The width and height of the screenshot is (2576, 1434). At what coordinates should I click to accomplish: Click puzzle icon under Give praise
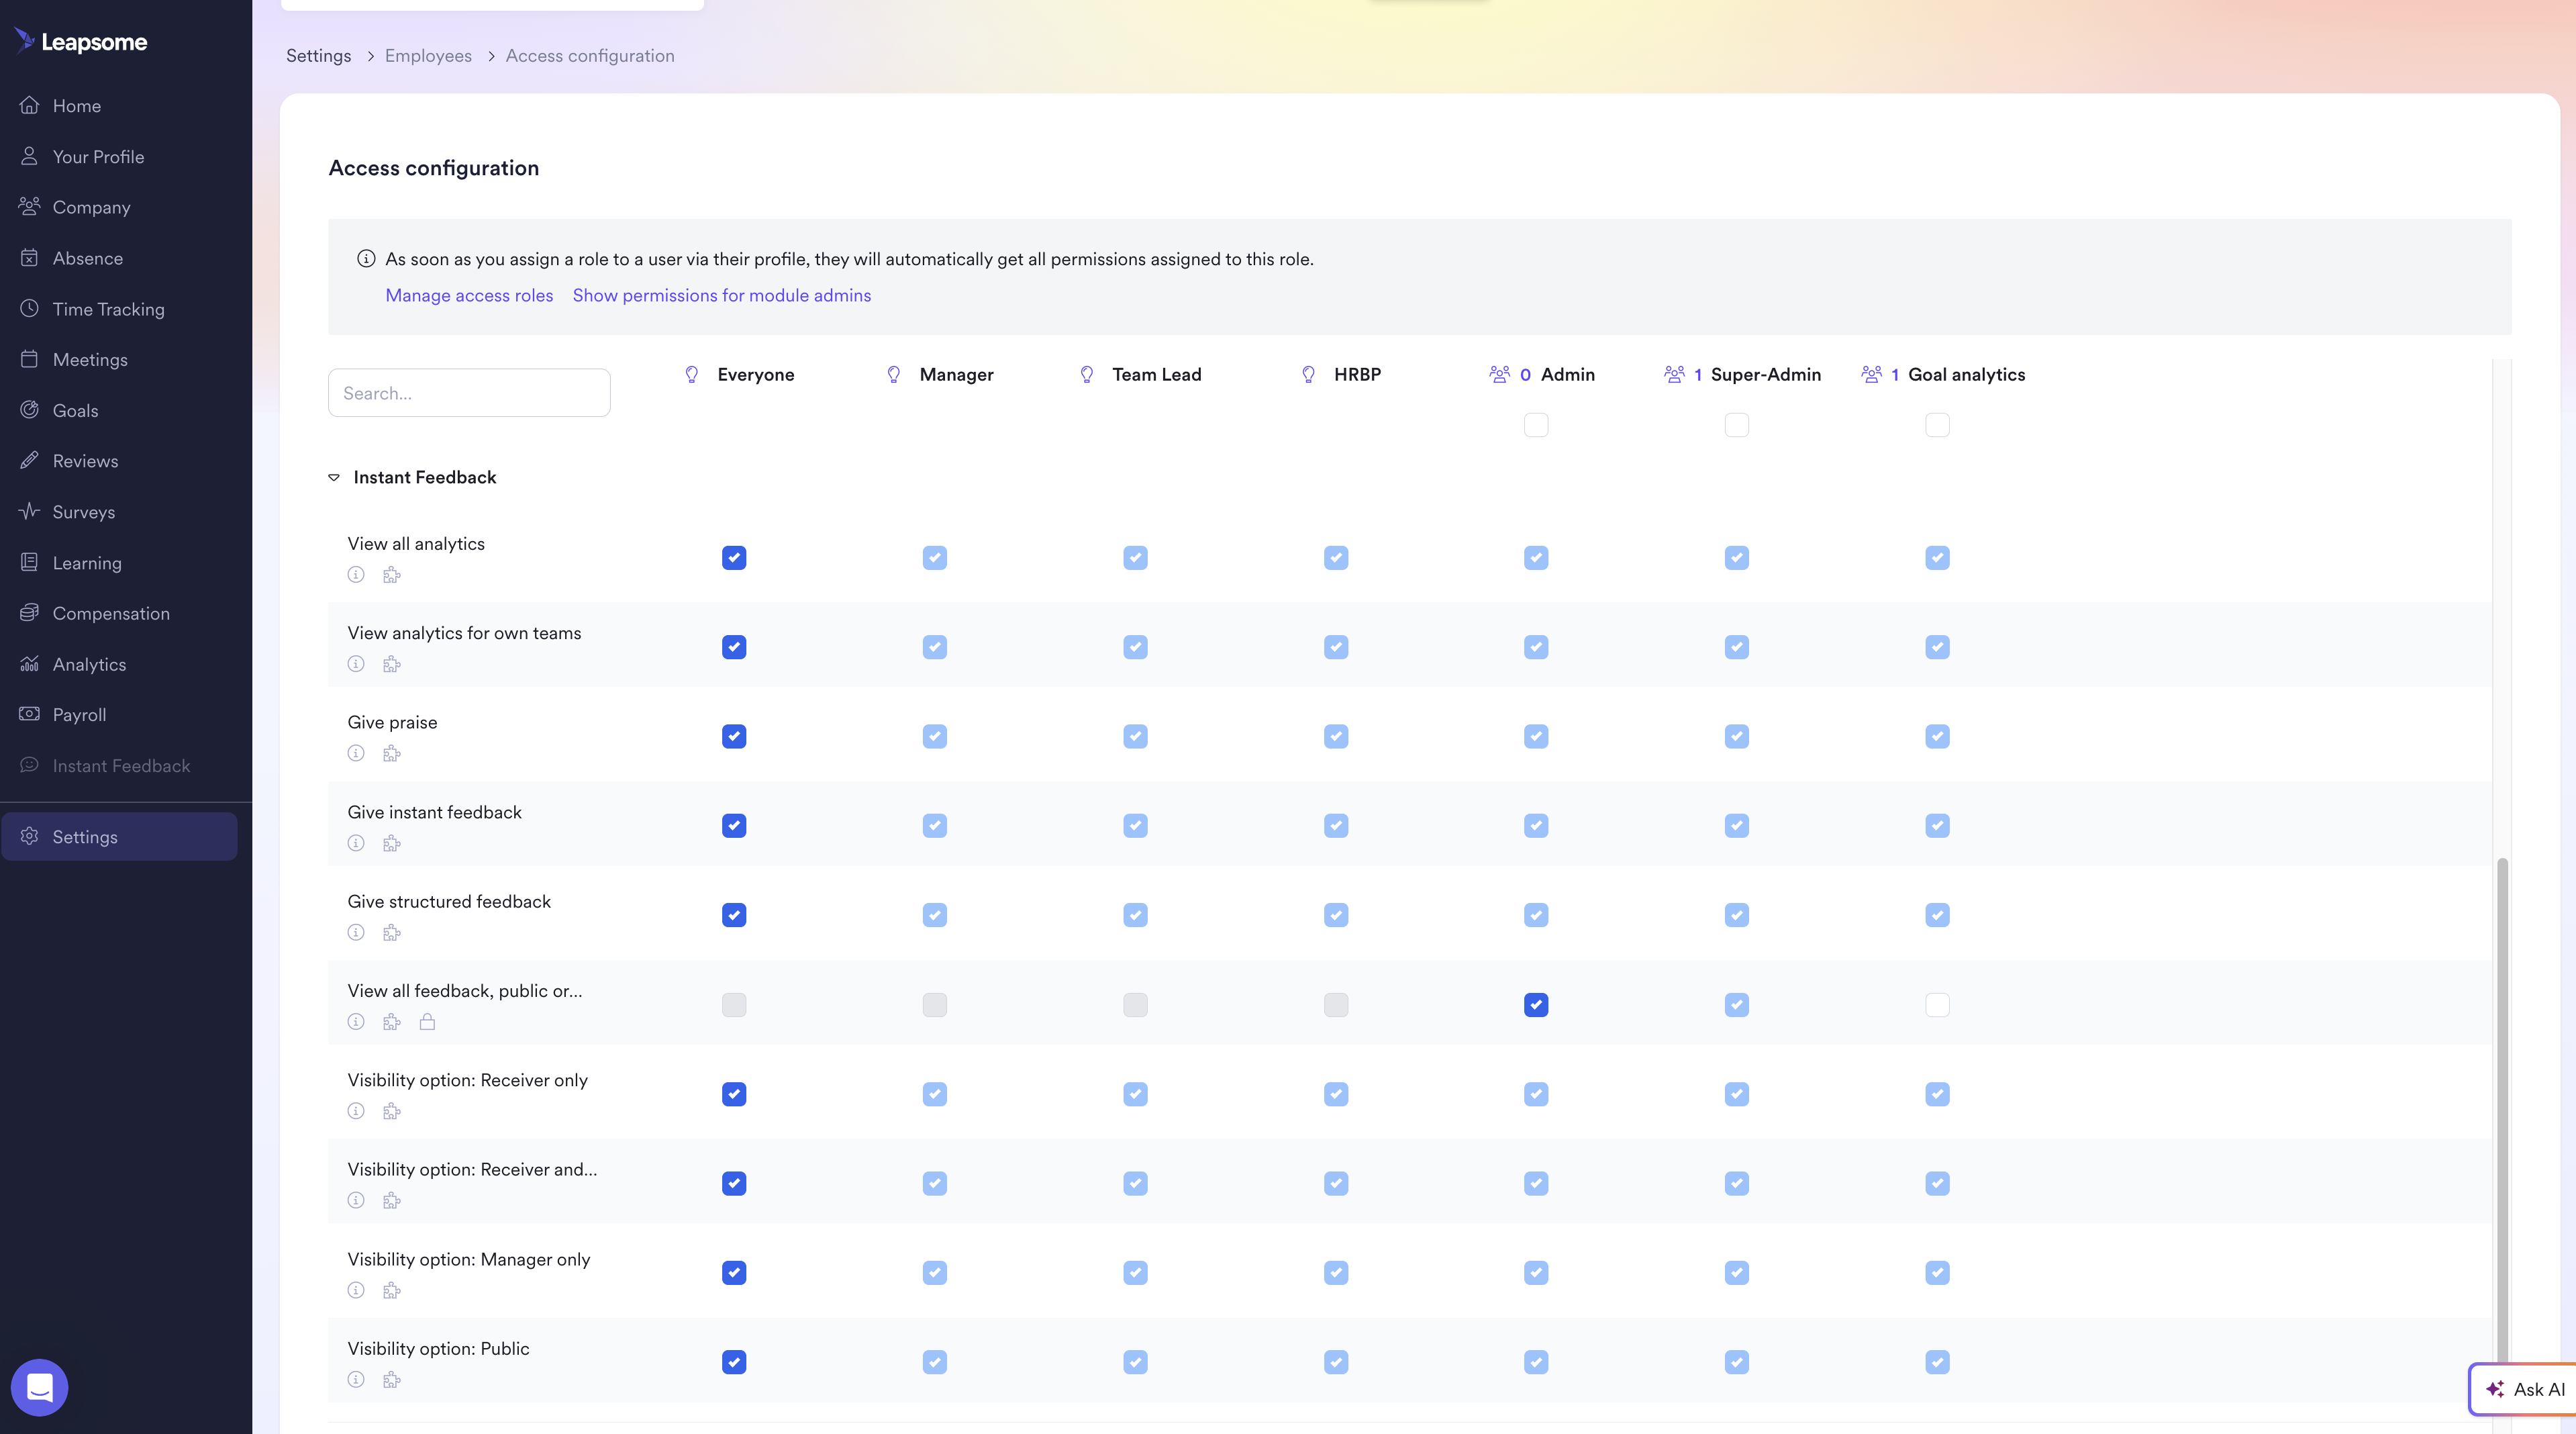click(392, 754)
